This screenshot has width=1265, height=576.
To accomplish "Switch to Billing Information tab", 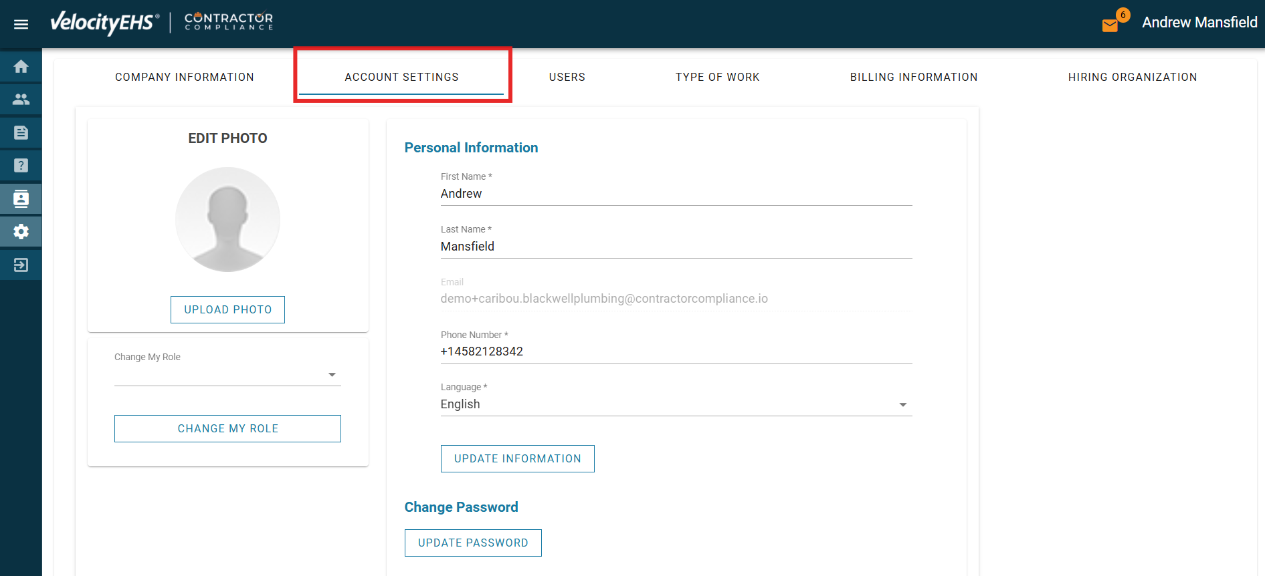I will (913, 77).
